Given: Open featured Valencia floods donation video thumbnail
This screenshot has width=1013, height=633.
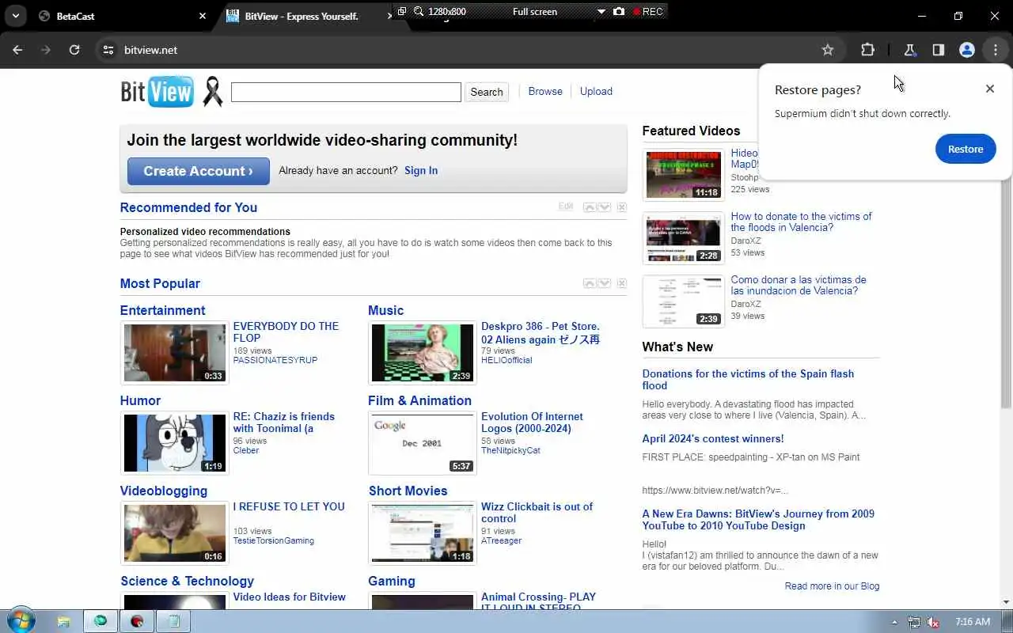Looking at the screenshot, I should 683,238.
